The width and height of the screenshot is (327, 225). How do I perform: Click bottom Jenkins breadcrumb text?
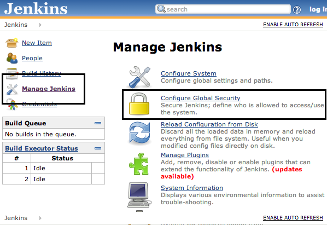16,218
